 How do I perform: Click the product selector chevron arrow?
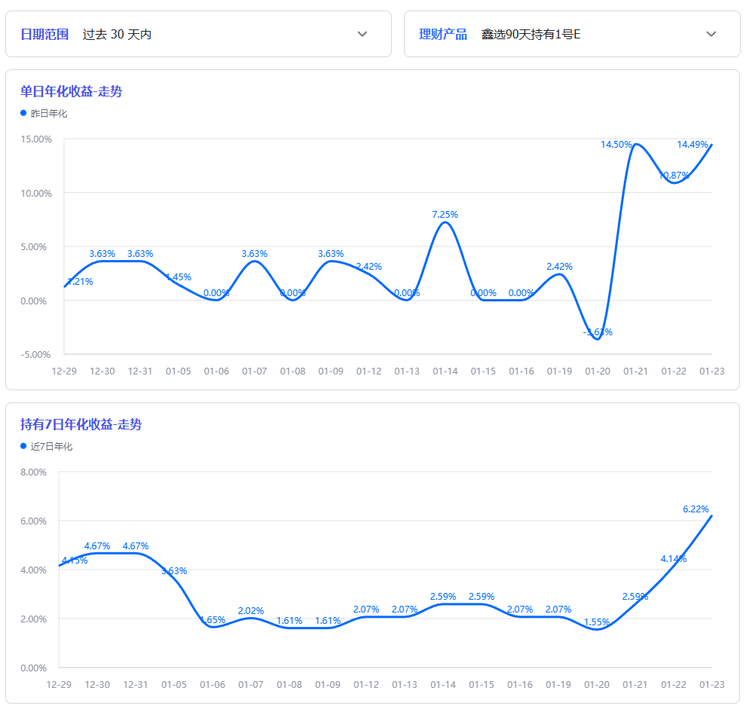711,34
